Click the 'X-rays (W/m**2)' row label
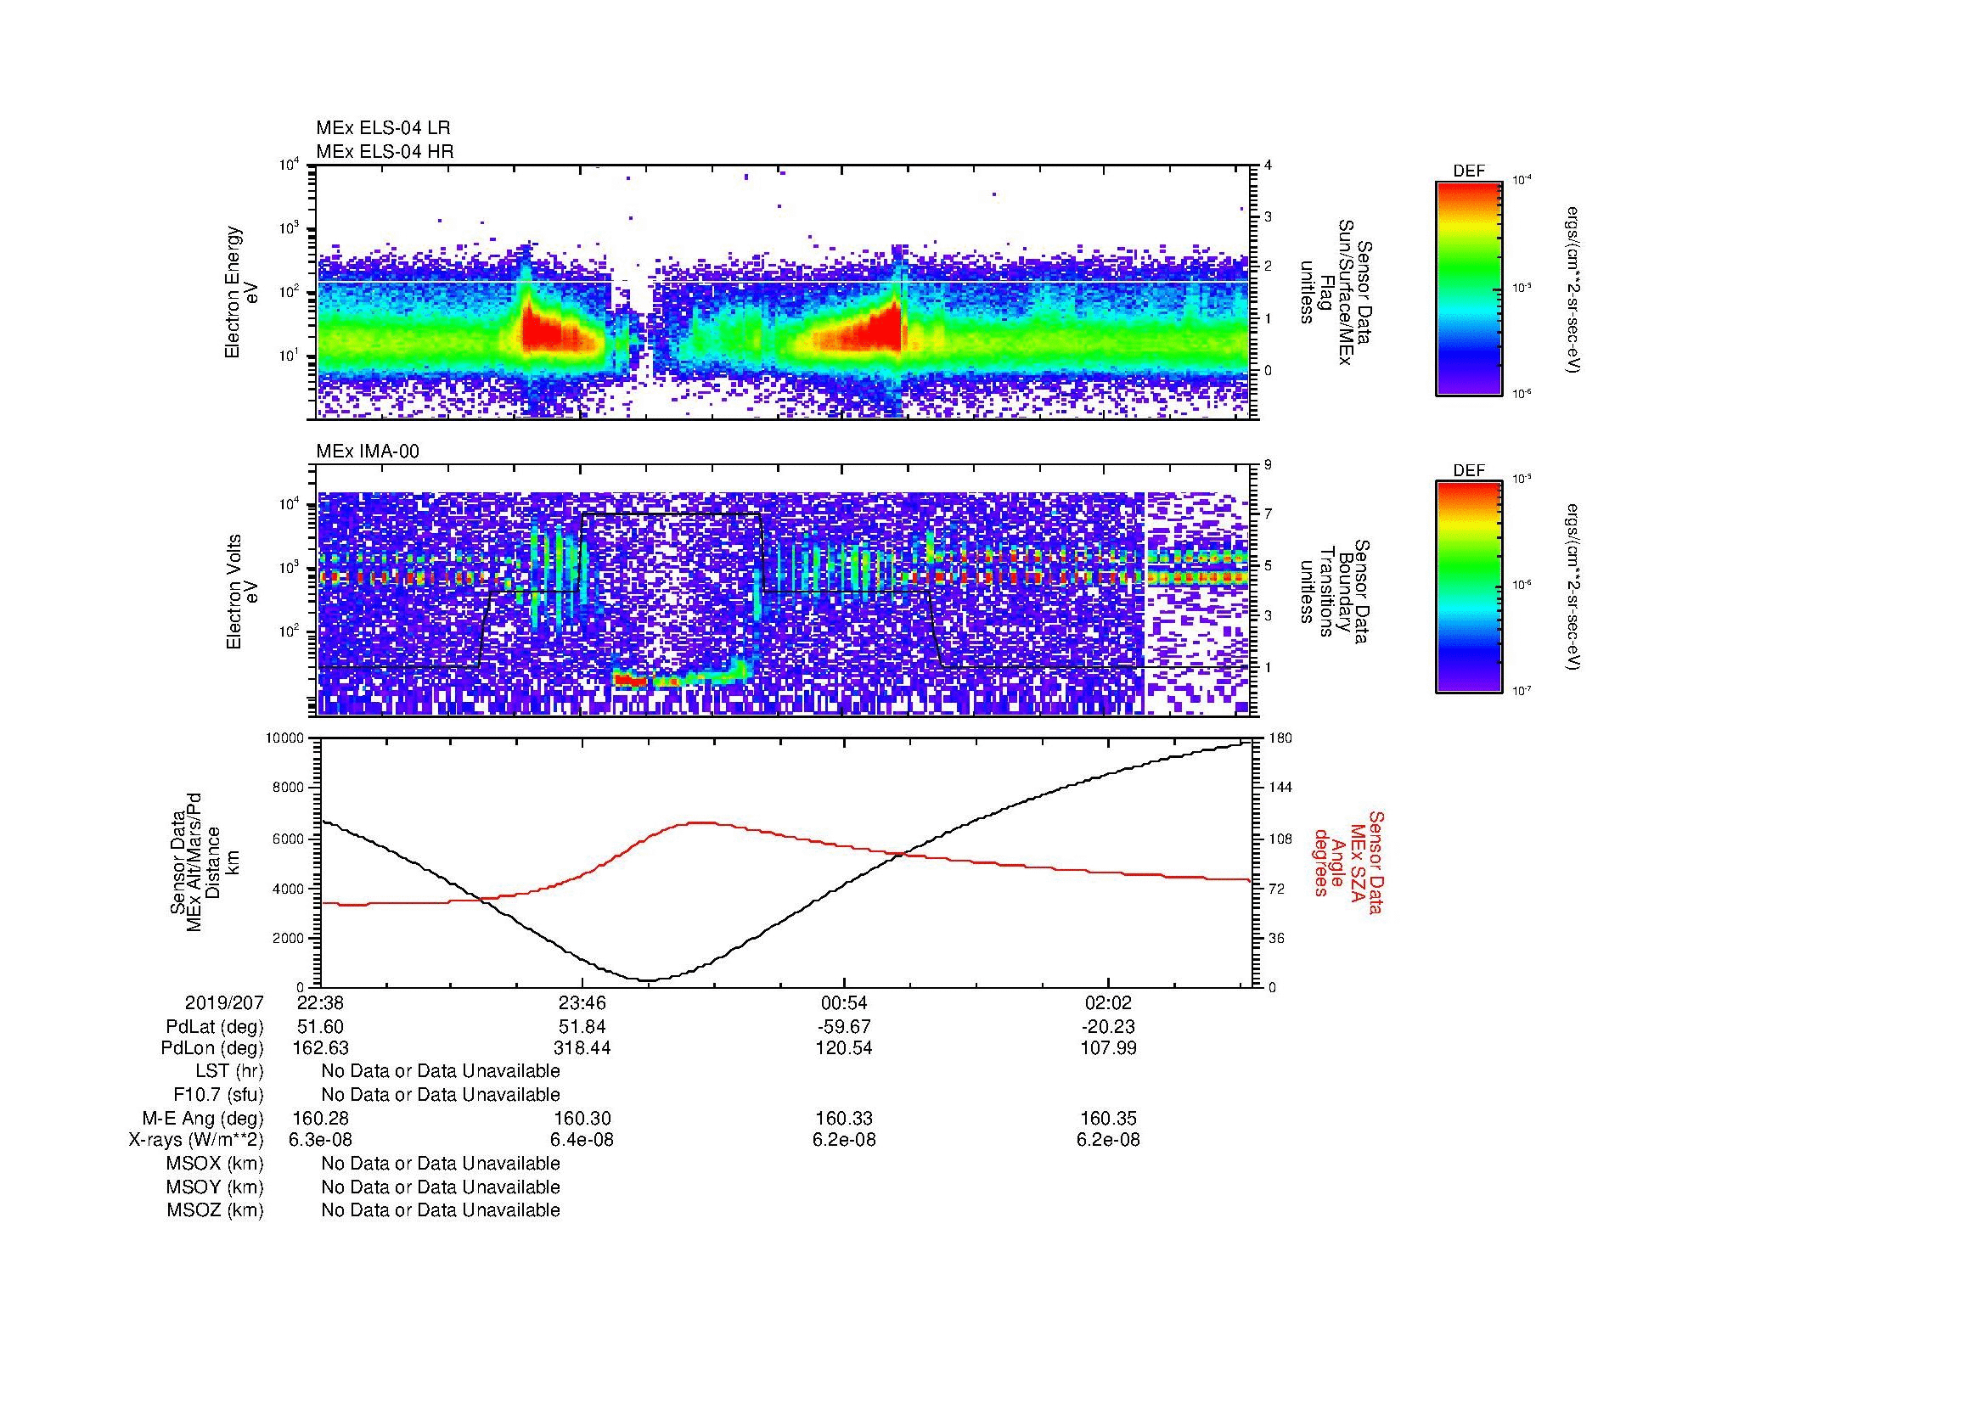The width and height of the screenshot is (1986, 1403). tap(196, 1140)
